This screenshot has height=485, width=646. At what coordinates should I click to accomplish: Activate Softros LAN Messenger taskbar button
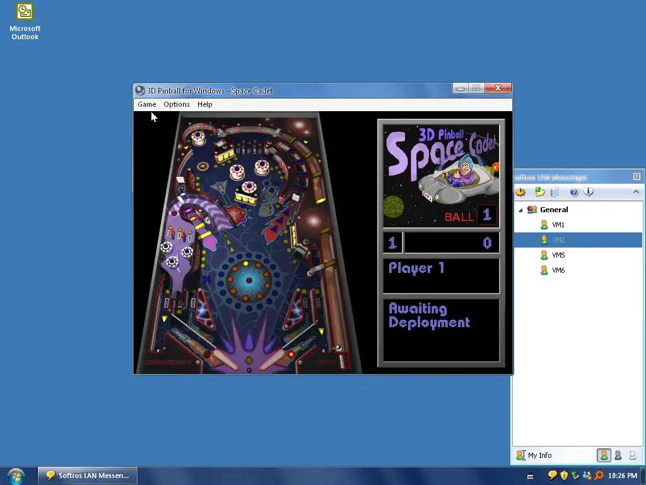(x=88, y=476)
